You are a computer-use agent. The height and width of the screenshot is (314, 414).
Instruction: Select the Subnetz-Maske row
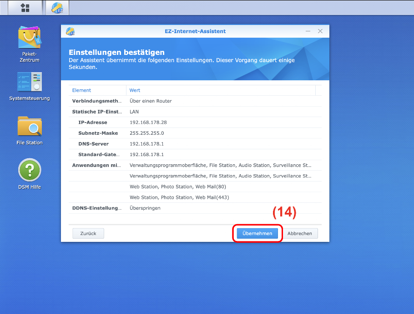tap(195, 133)
